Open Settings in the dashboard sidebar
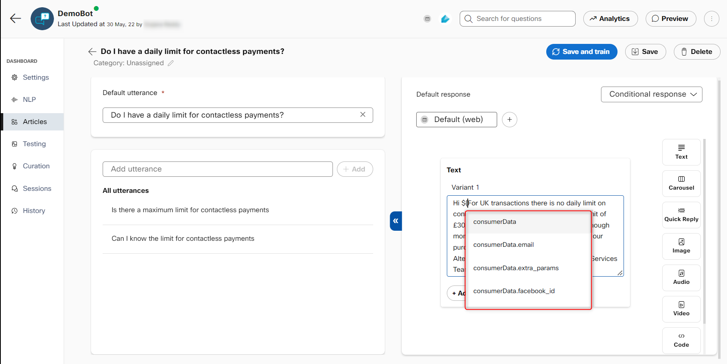Viewport: 727px width, 364px height. (x=32, y=77)
